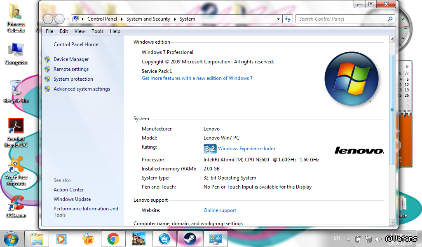This screenshot has height=247, width=422.
Task: Open Windows Explorer from the taskbar
Action: click(37, 239)
